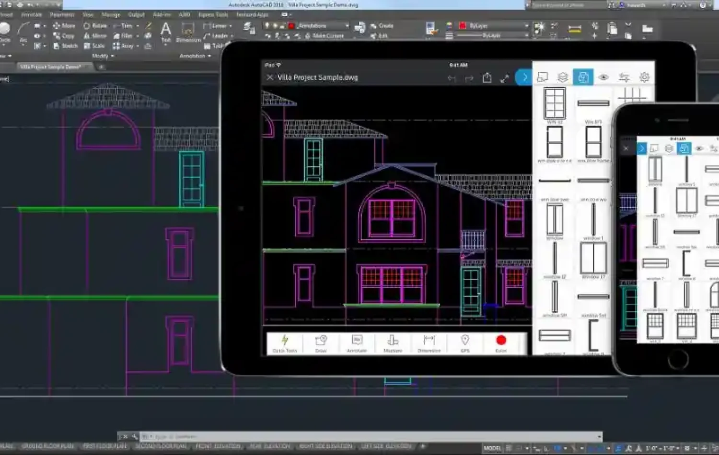Open the Output ribbon tab

point(136,15)
